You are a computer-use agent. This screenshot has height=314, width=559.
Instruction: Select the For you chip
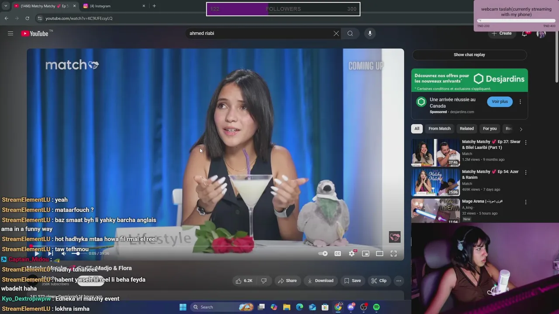tap(490, 129)
